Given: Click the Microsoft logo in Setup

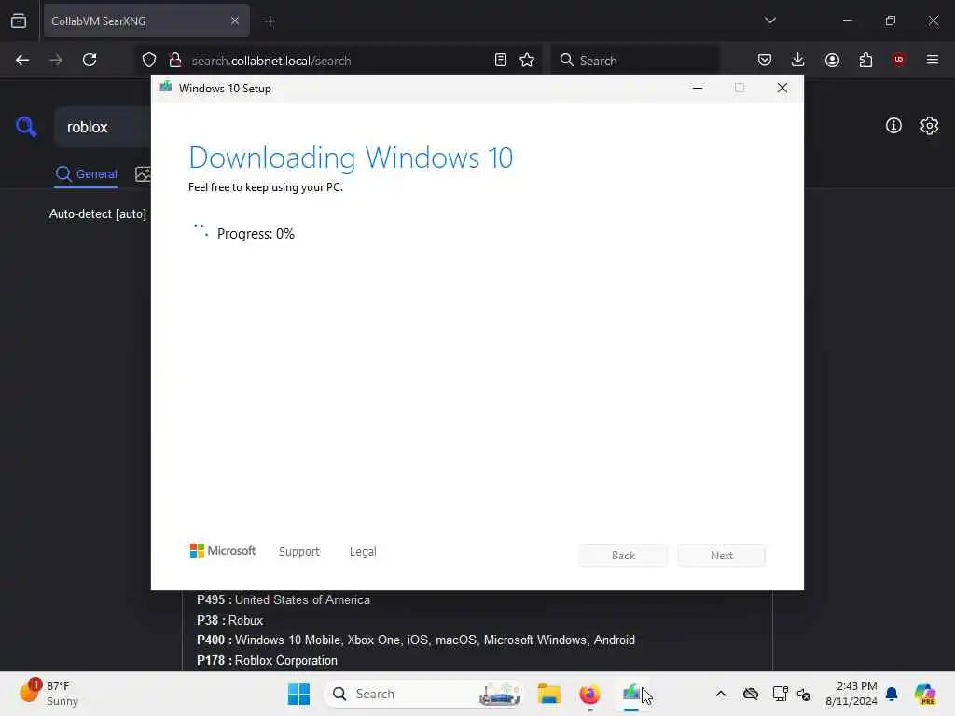Looking at the screenshot, I should click(223, 551).
